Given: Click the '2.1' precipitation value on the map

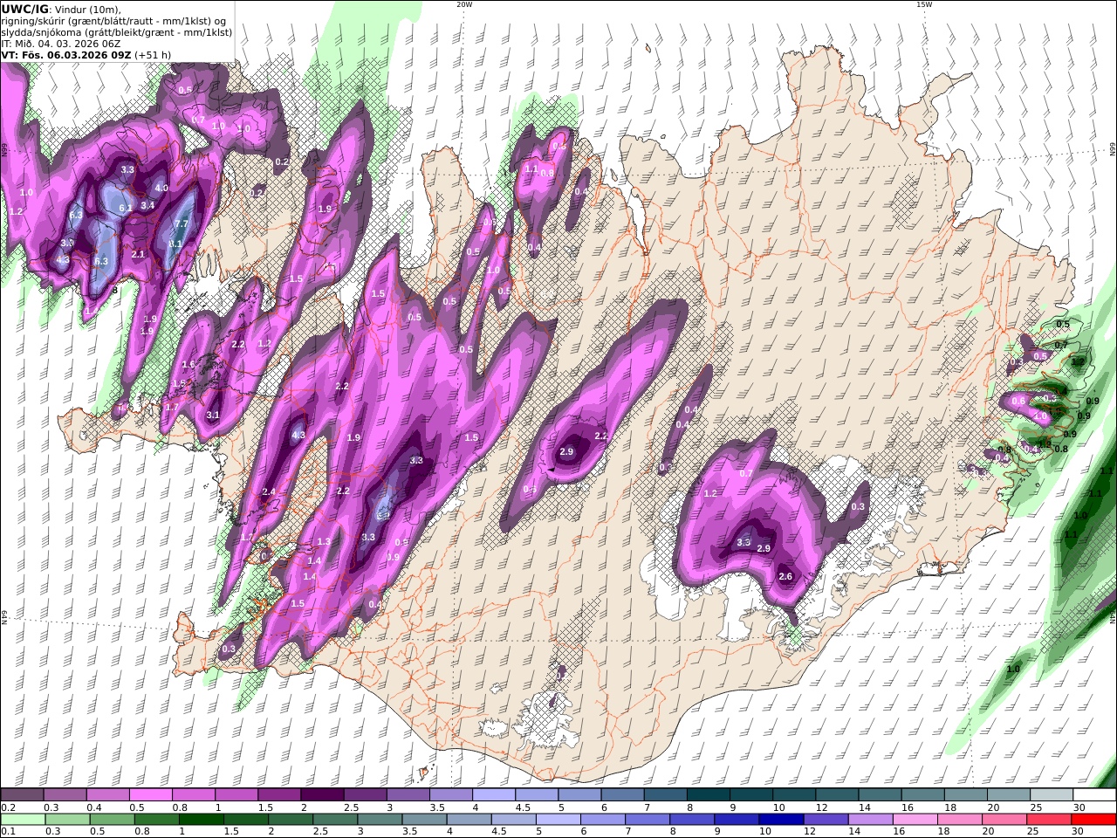Looking at the screenshot, I should point(138,254).
